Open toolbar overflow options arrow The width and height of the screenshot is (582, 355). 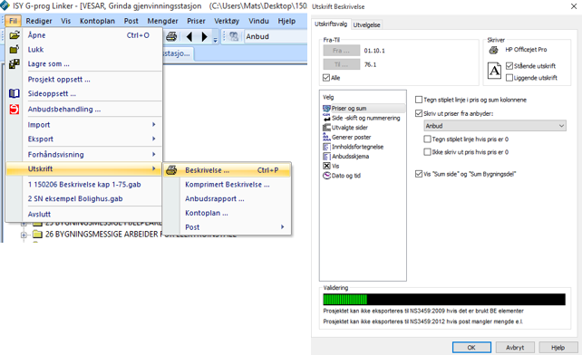coord(215,39)
